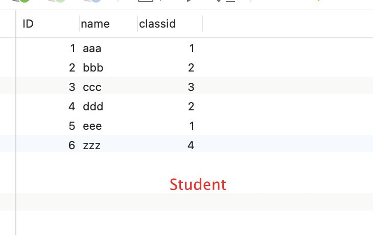Screen dimensions: 373x235
Task: Select classid cell in the eee row
Action: (192, 126)
